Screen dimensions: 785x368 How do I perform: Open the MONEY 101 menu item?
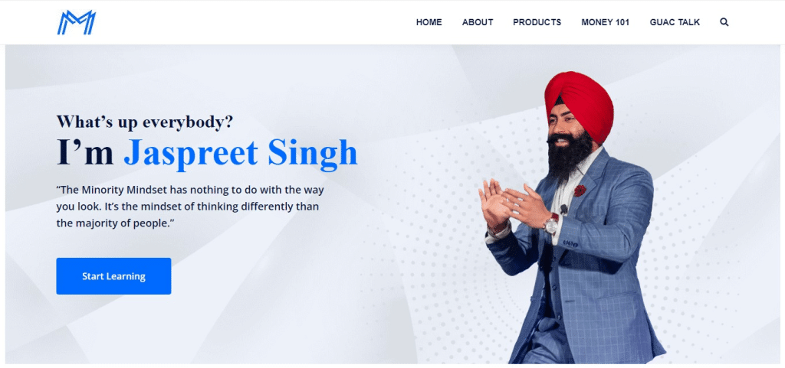click(606, 22)
